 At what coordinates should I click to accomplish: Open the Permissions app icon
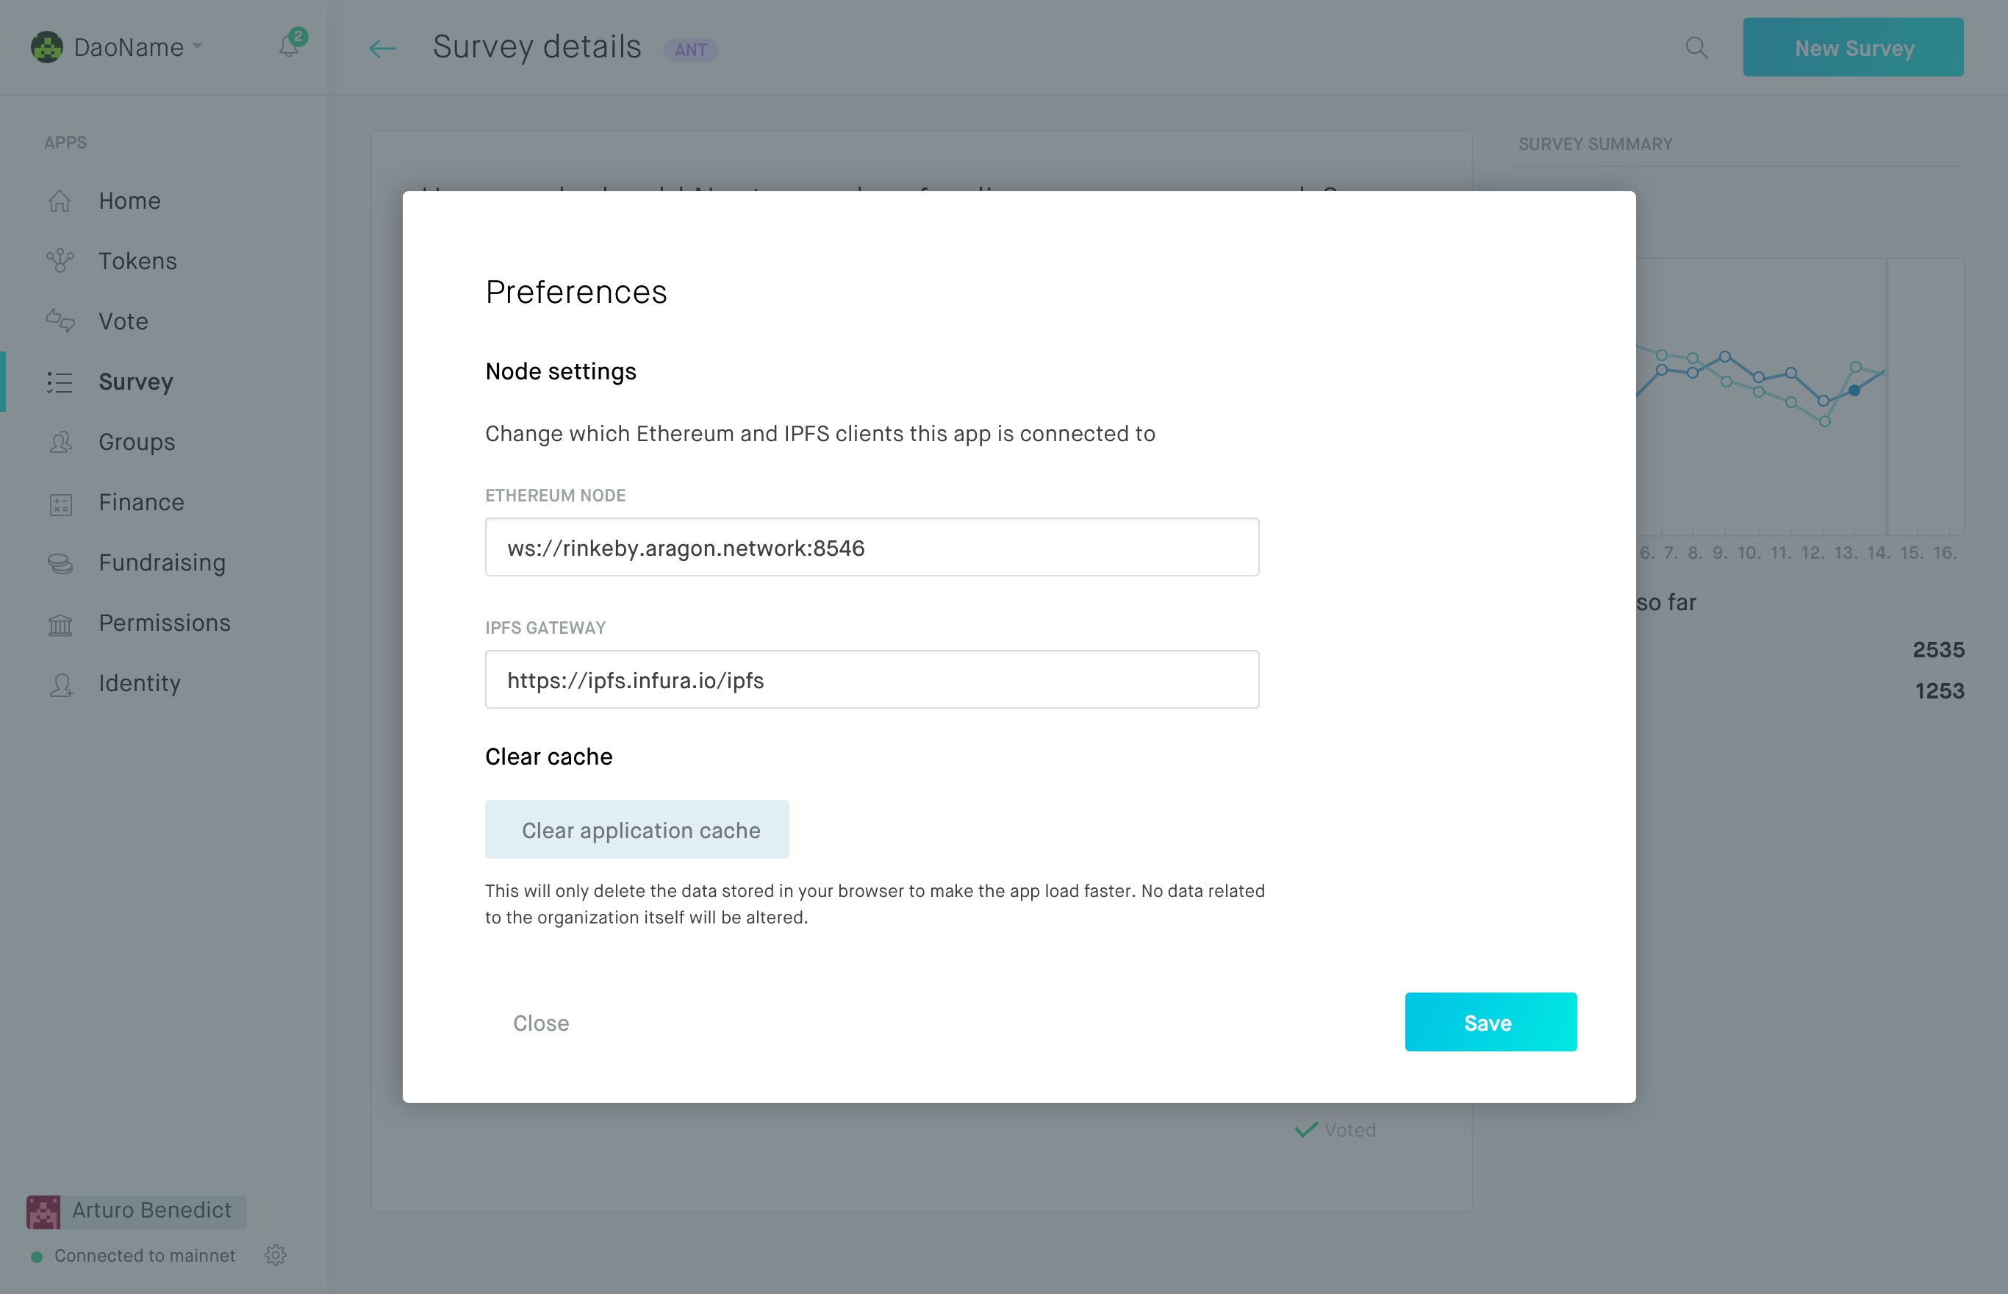[60, 623]
